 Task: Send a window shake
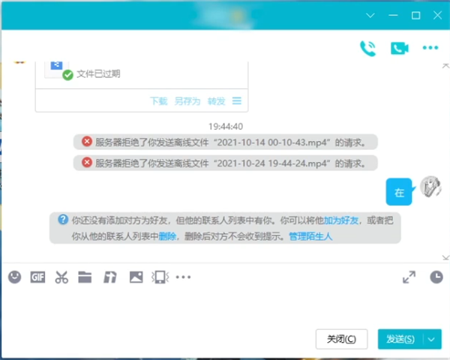(x=158, y=277)
